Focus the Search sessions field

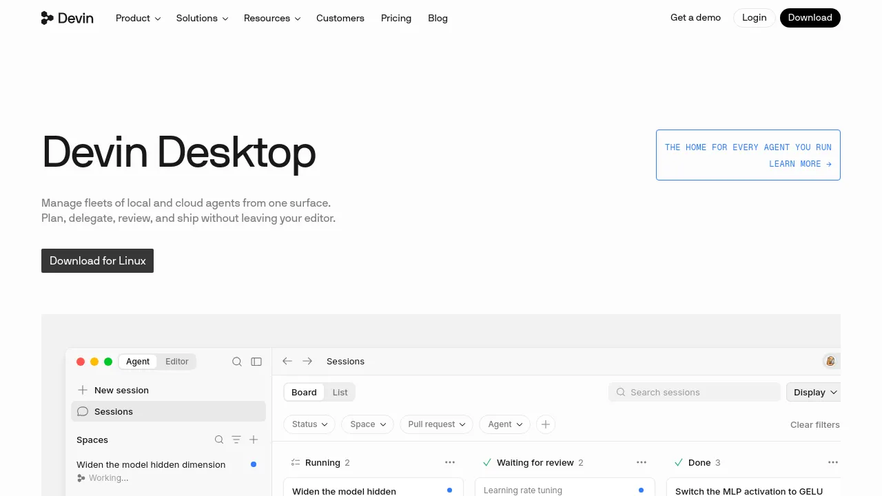click(695, 392)
